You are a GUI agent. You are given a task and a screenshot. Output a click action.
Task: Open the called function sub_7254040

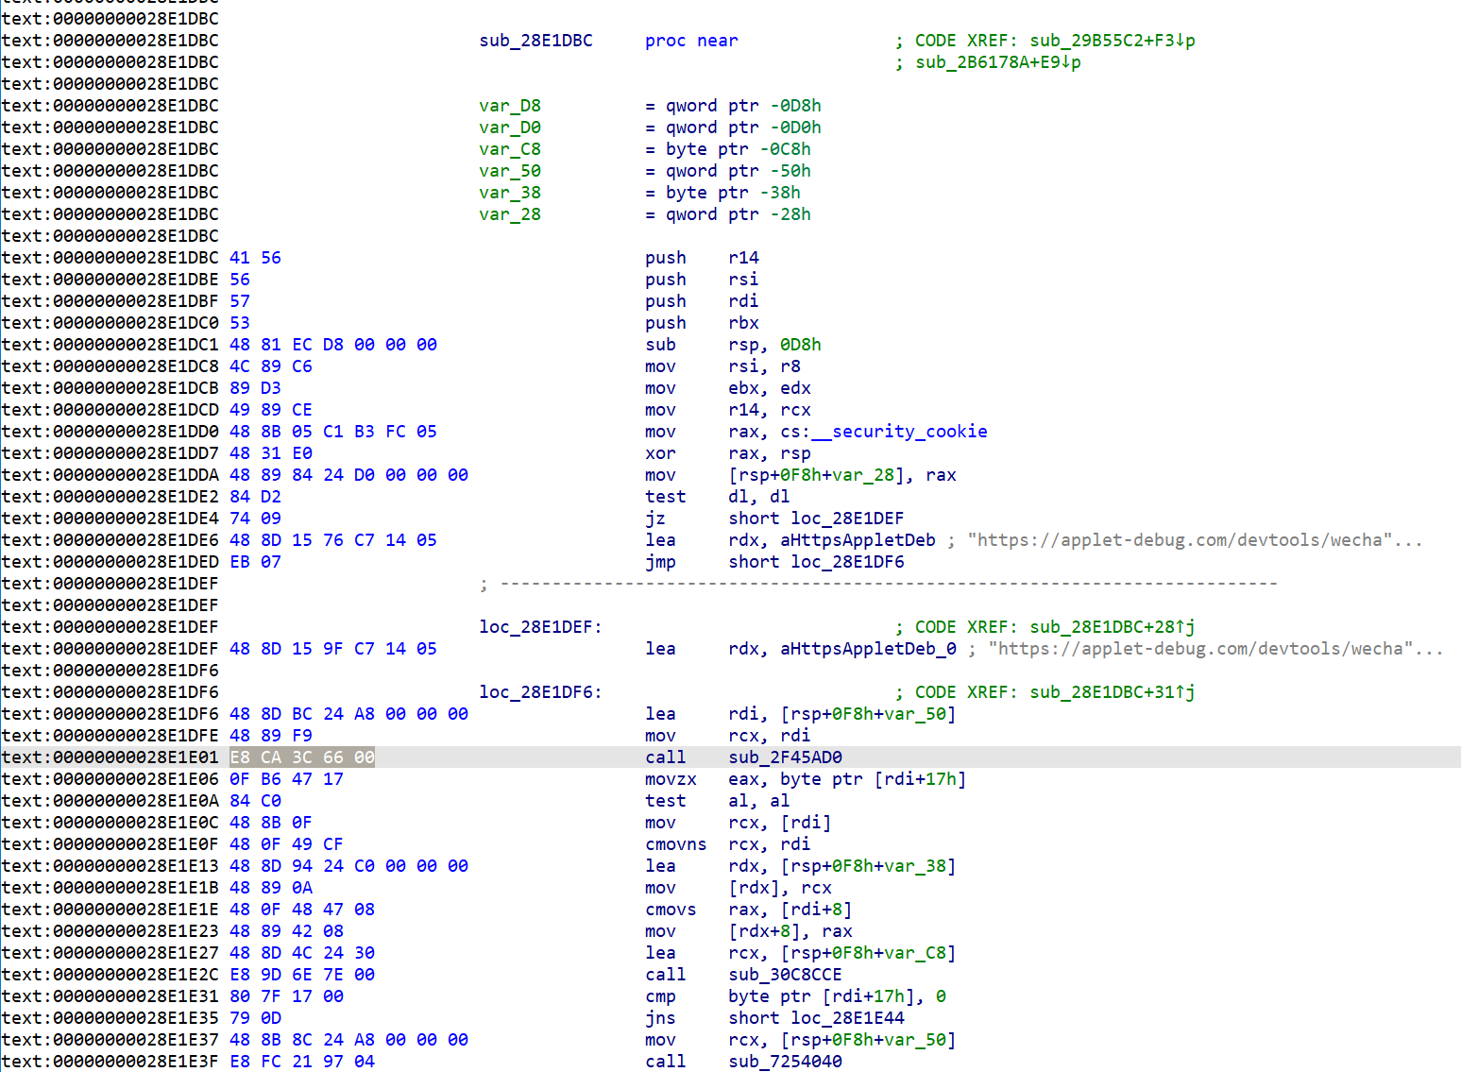coord(785,1062)
